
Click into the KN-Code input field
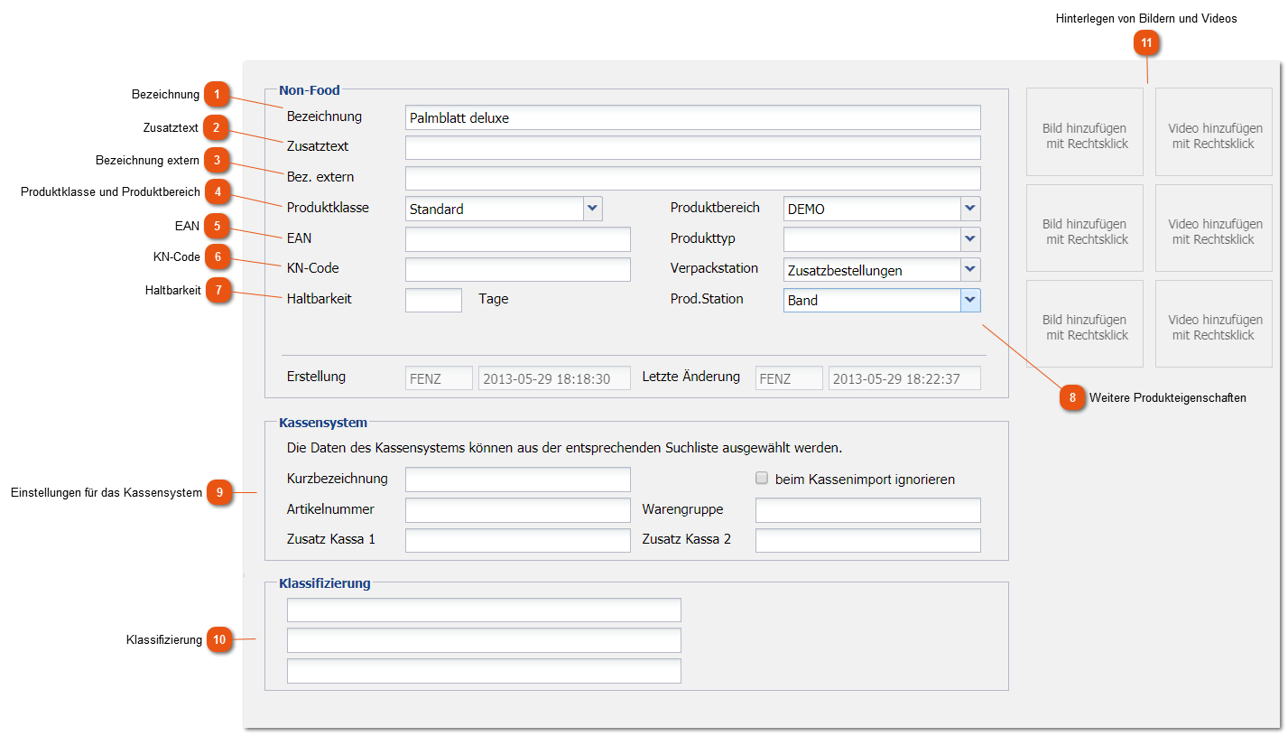point(518,270)
